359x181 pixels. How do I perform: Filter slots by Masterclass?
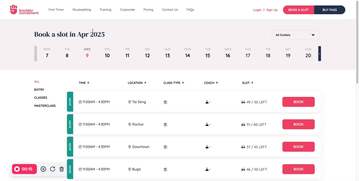tap(45, 106)
